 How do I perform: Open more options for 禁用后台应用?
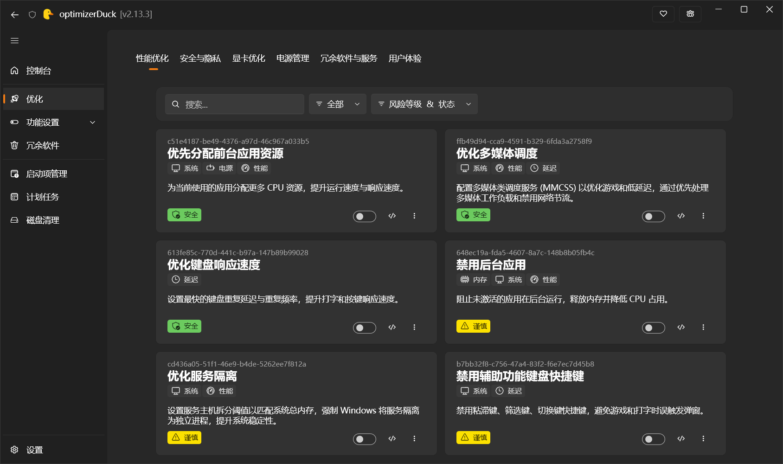point(703,327)
